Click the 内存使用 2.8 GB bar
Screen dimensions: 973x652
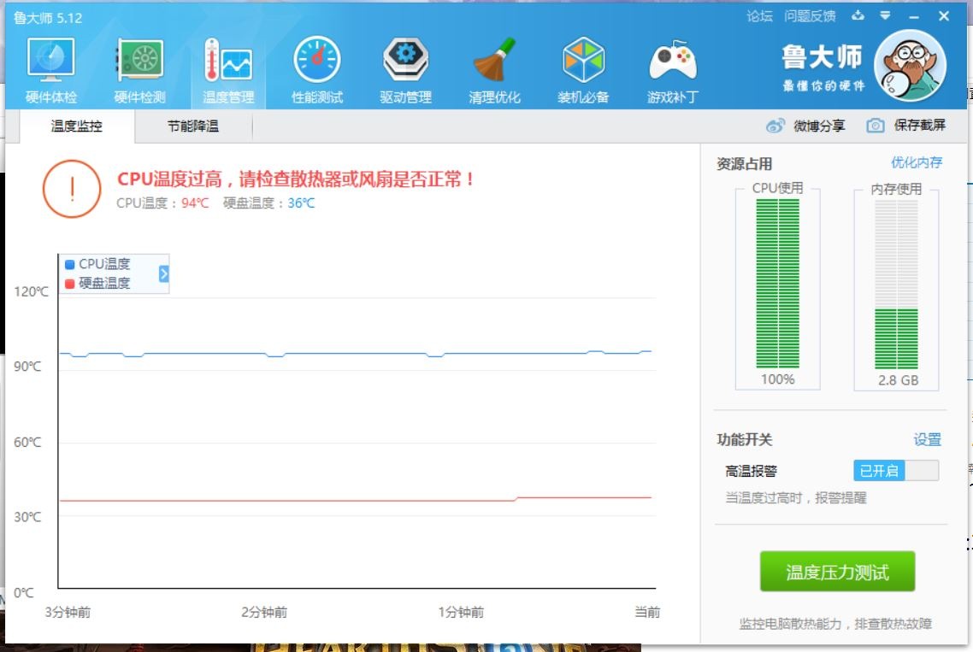click(x=896, y=285)
